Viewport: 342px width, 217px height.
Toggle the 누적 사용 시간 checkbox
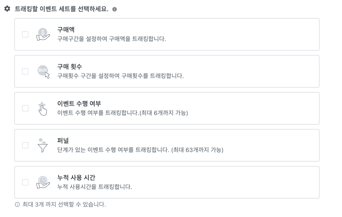click(25, 182)
